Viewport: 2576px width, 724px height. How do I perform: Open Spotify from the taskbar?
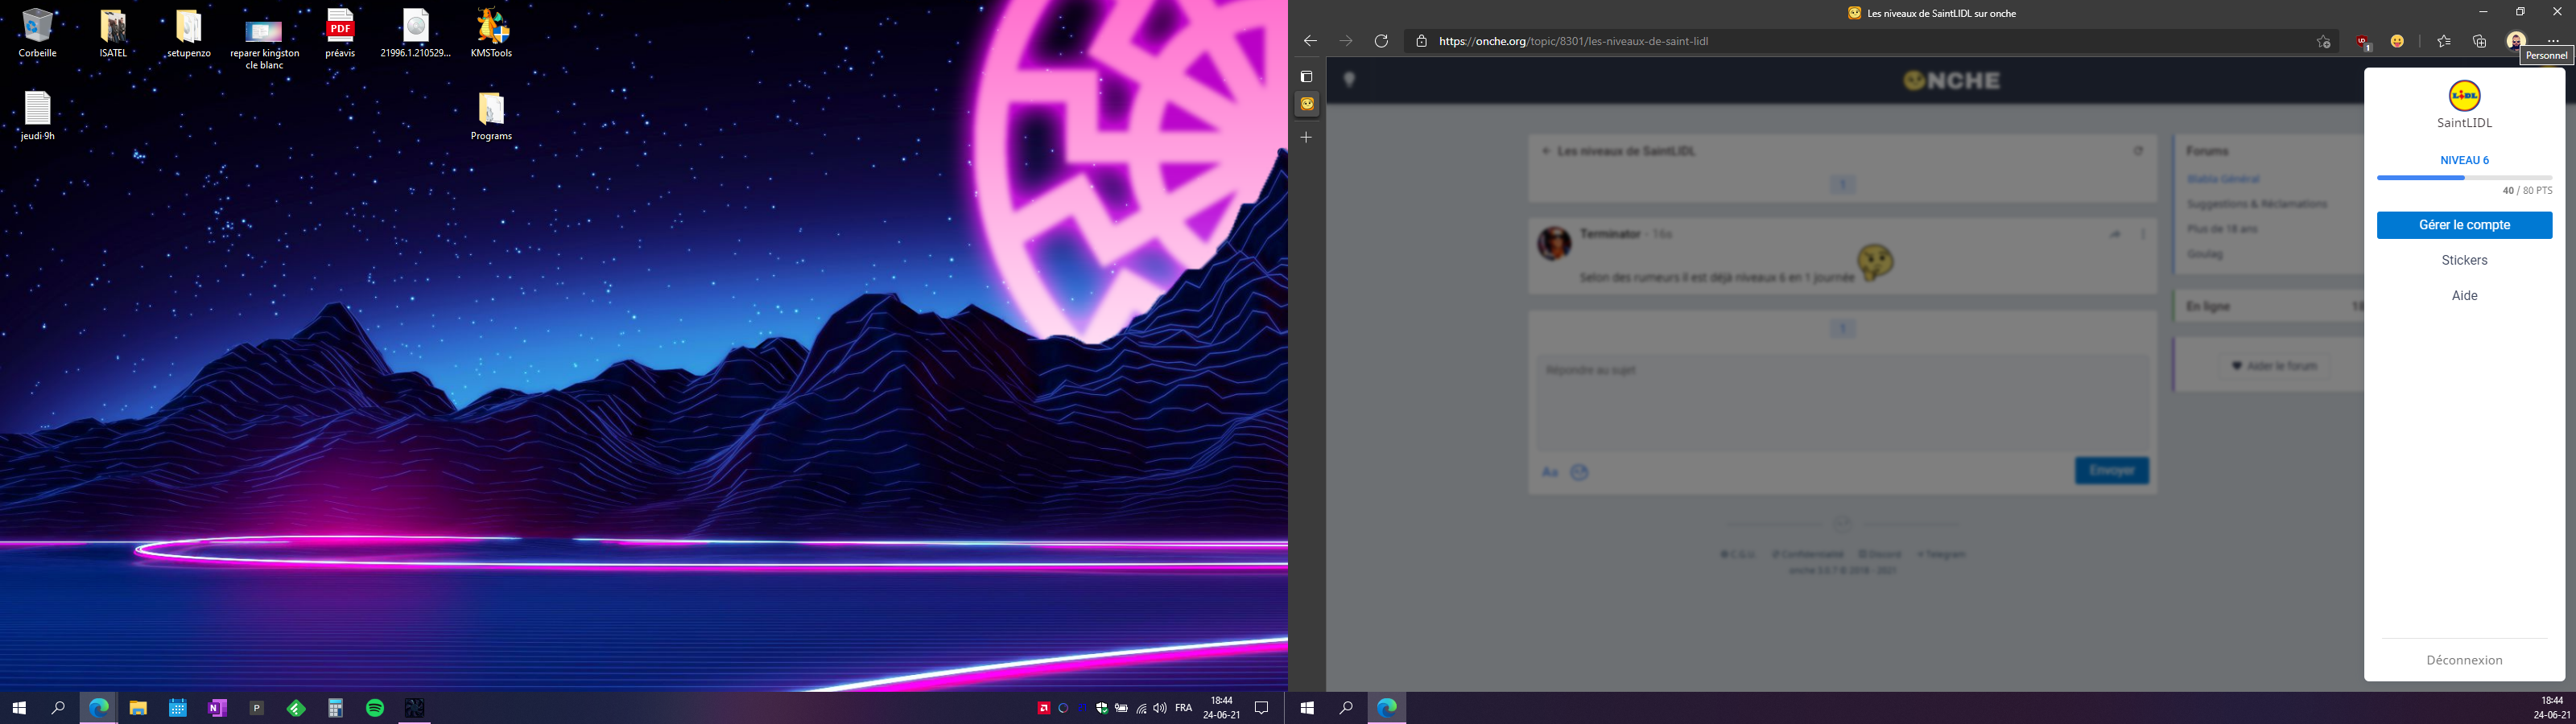tap(375, 708)
